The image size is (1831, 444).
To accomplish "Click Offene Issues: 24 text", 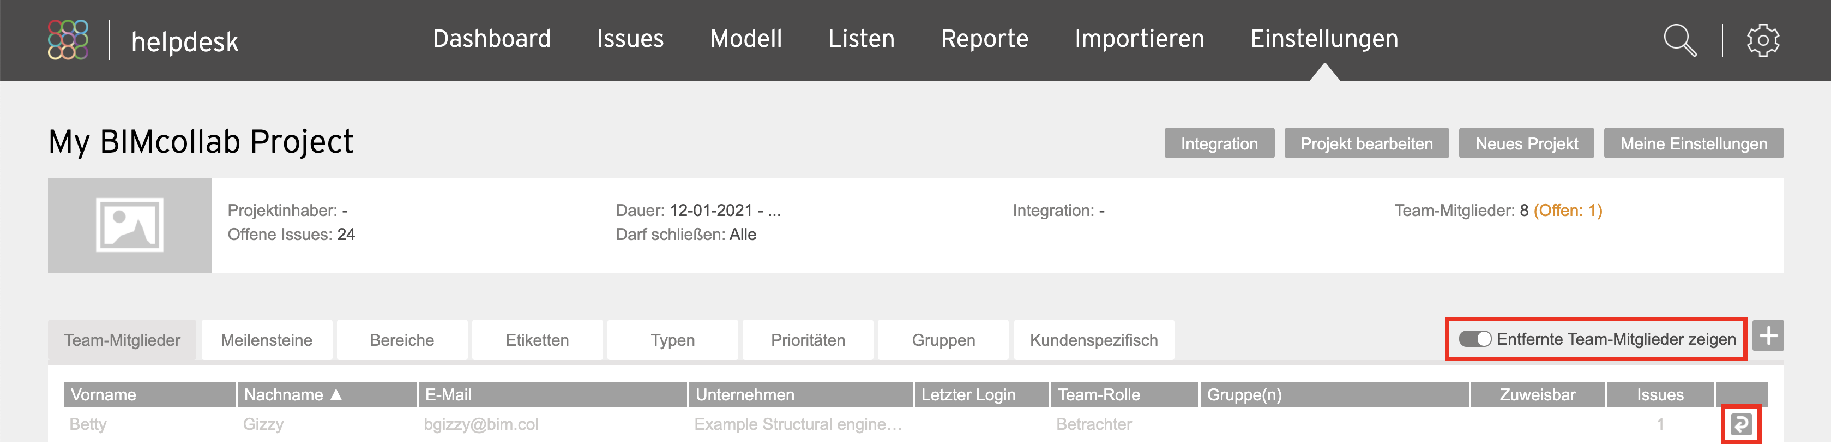I will [291, 235].
